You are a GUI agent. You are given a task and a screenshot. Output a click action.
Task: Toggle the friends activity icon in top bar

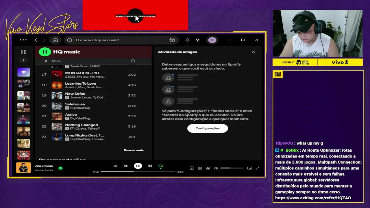pos(198,40)
